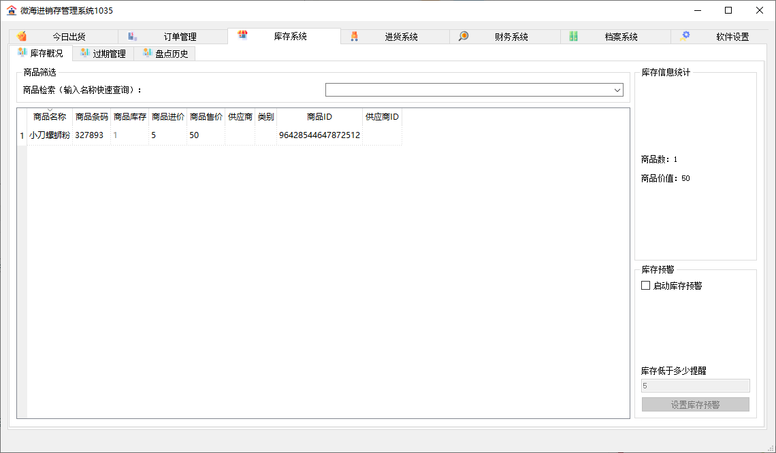
Task: Select row number 1 header
Action: 22,135
